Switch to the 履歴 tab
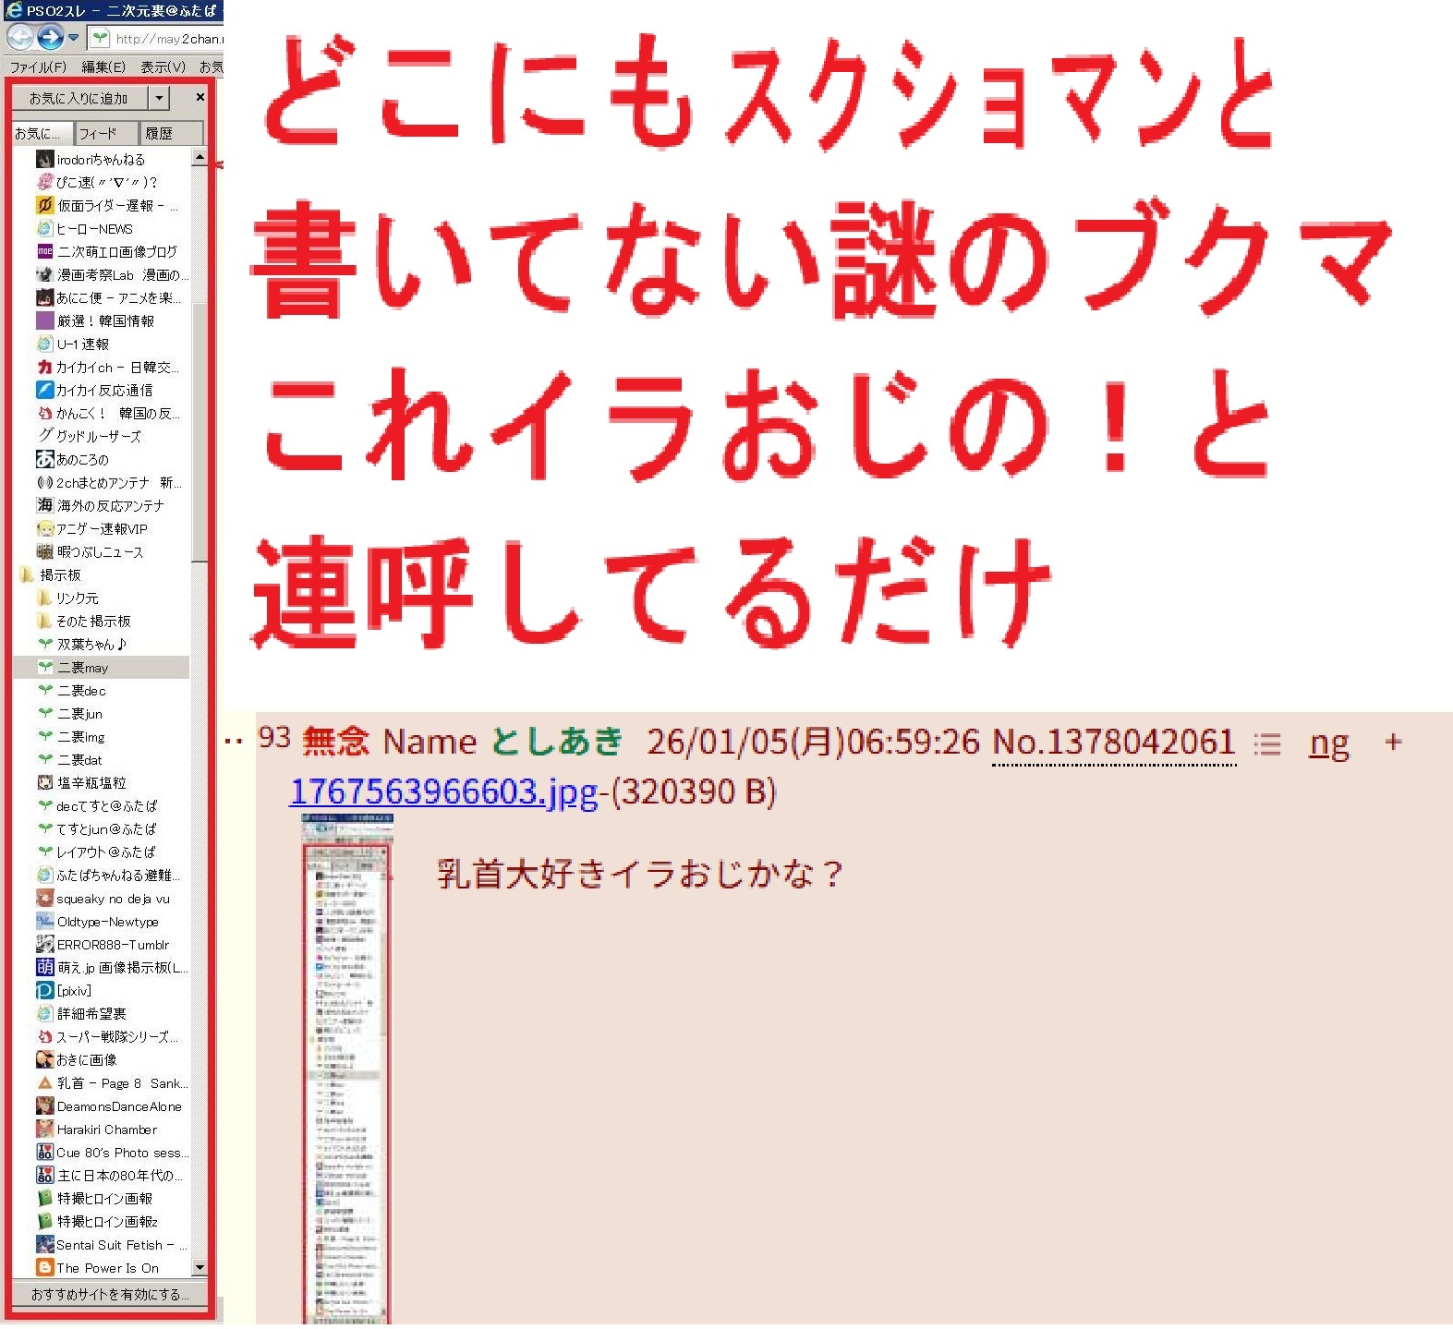Viewport: 1453px width, 1329px height. click(x=170, y=133)
